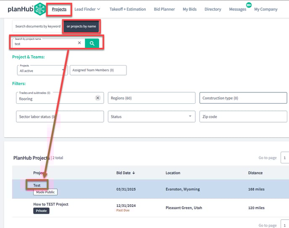Open the Construction type (0) filter

[x=243, y=98]
